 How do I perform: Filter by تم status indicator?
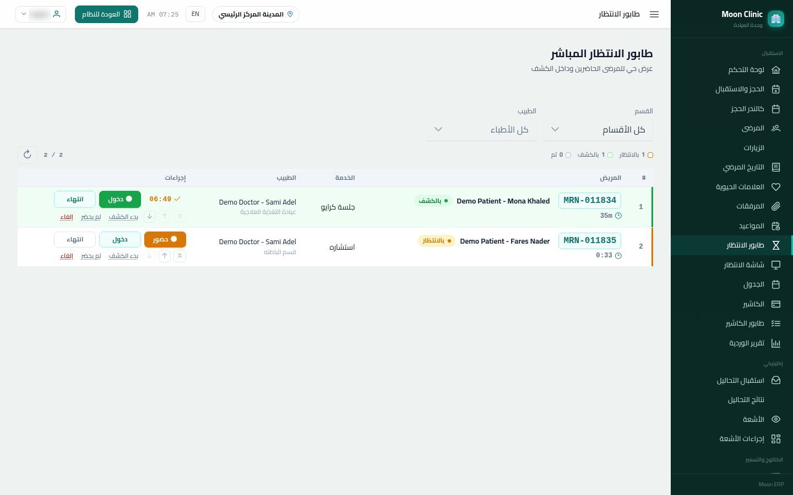(x=561, y=155)
